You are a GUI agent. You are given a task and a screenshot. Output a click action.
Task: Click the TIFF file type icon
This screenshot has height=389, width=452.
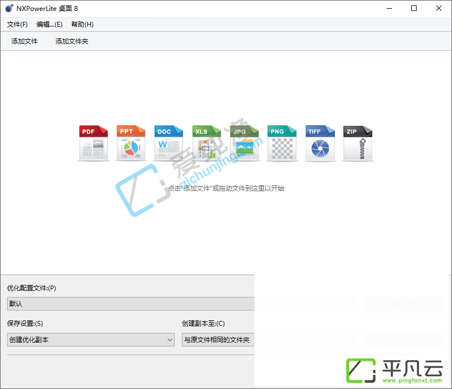click(320, 143)
